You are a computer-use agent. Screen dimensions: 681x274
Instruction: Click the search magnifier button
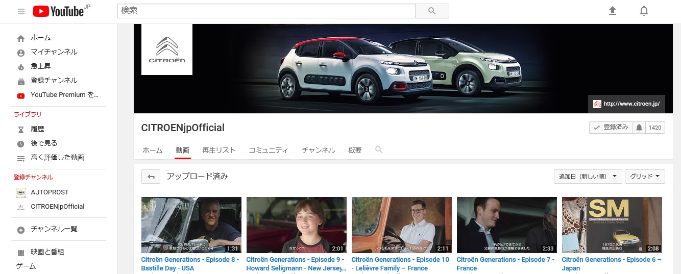(x=432, y=11)
